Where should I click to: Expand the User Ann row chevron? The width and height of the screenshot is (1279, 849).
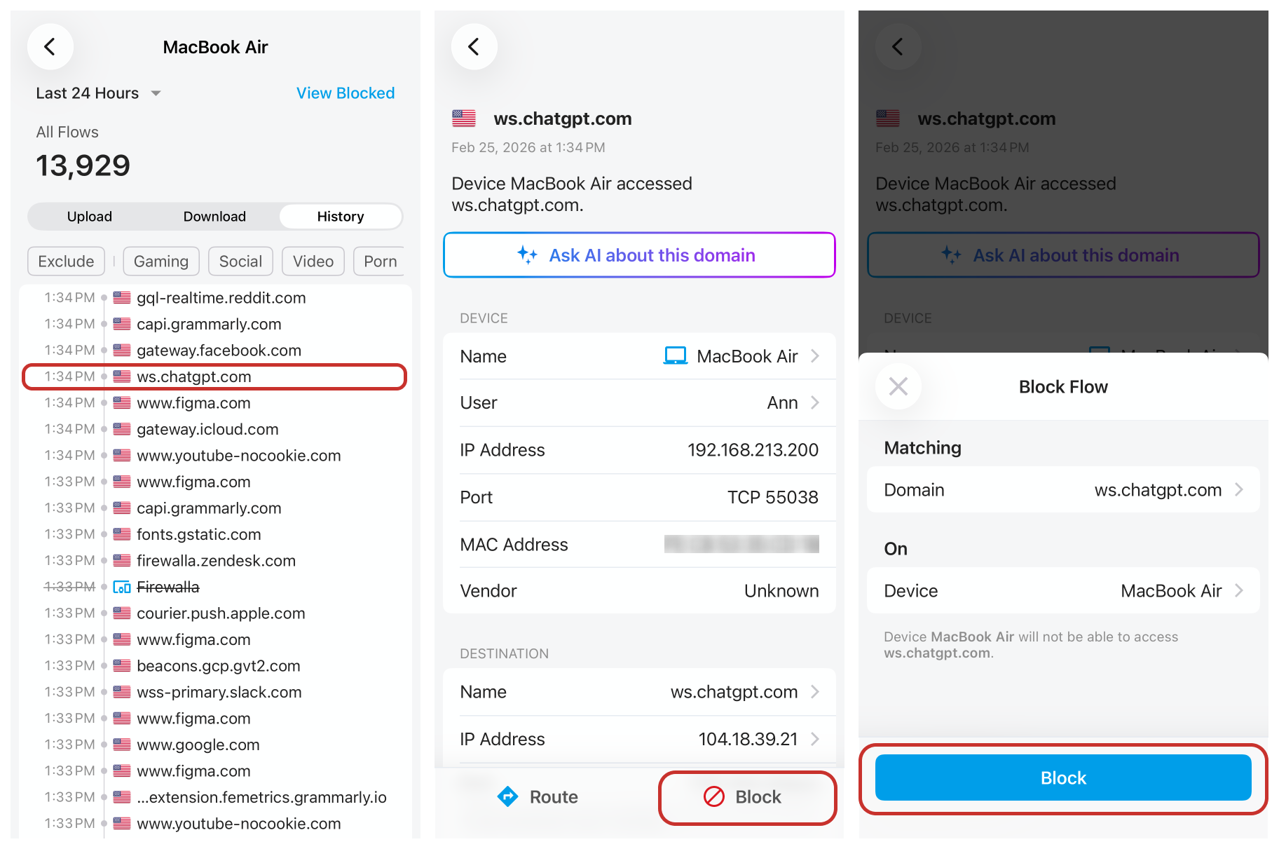tap(815, 402)
